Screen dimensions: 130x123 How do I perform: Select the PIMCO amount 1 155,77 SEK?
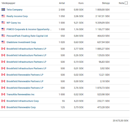(x=103, y=29)
